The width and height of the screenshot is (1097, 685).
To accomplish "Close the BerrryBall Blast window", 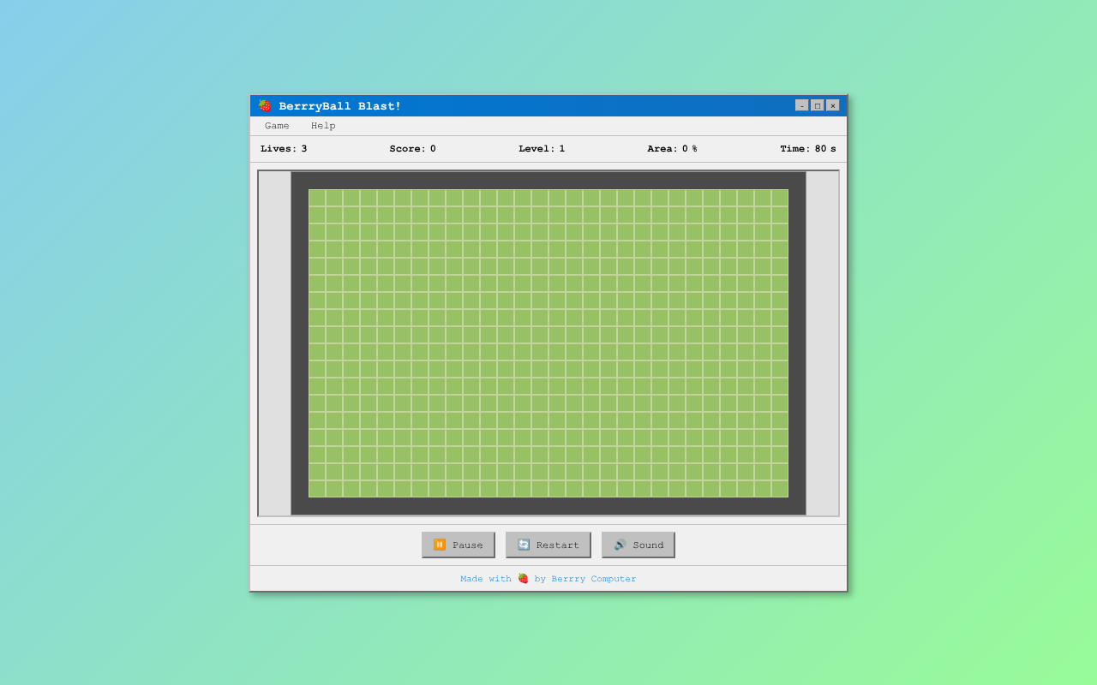I will (832, 105).
